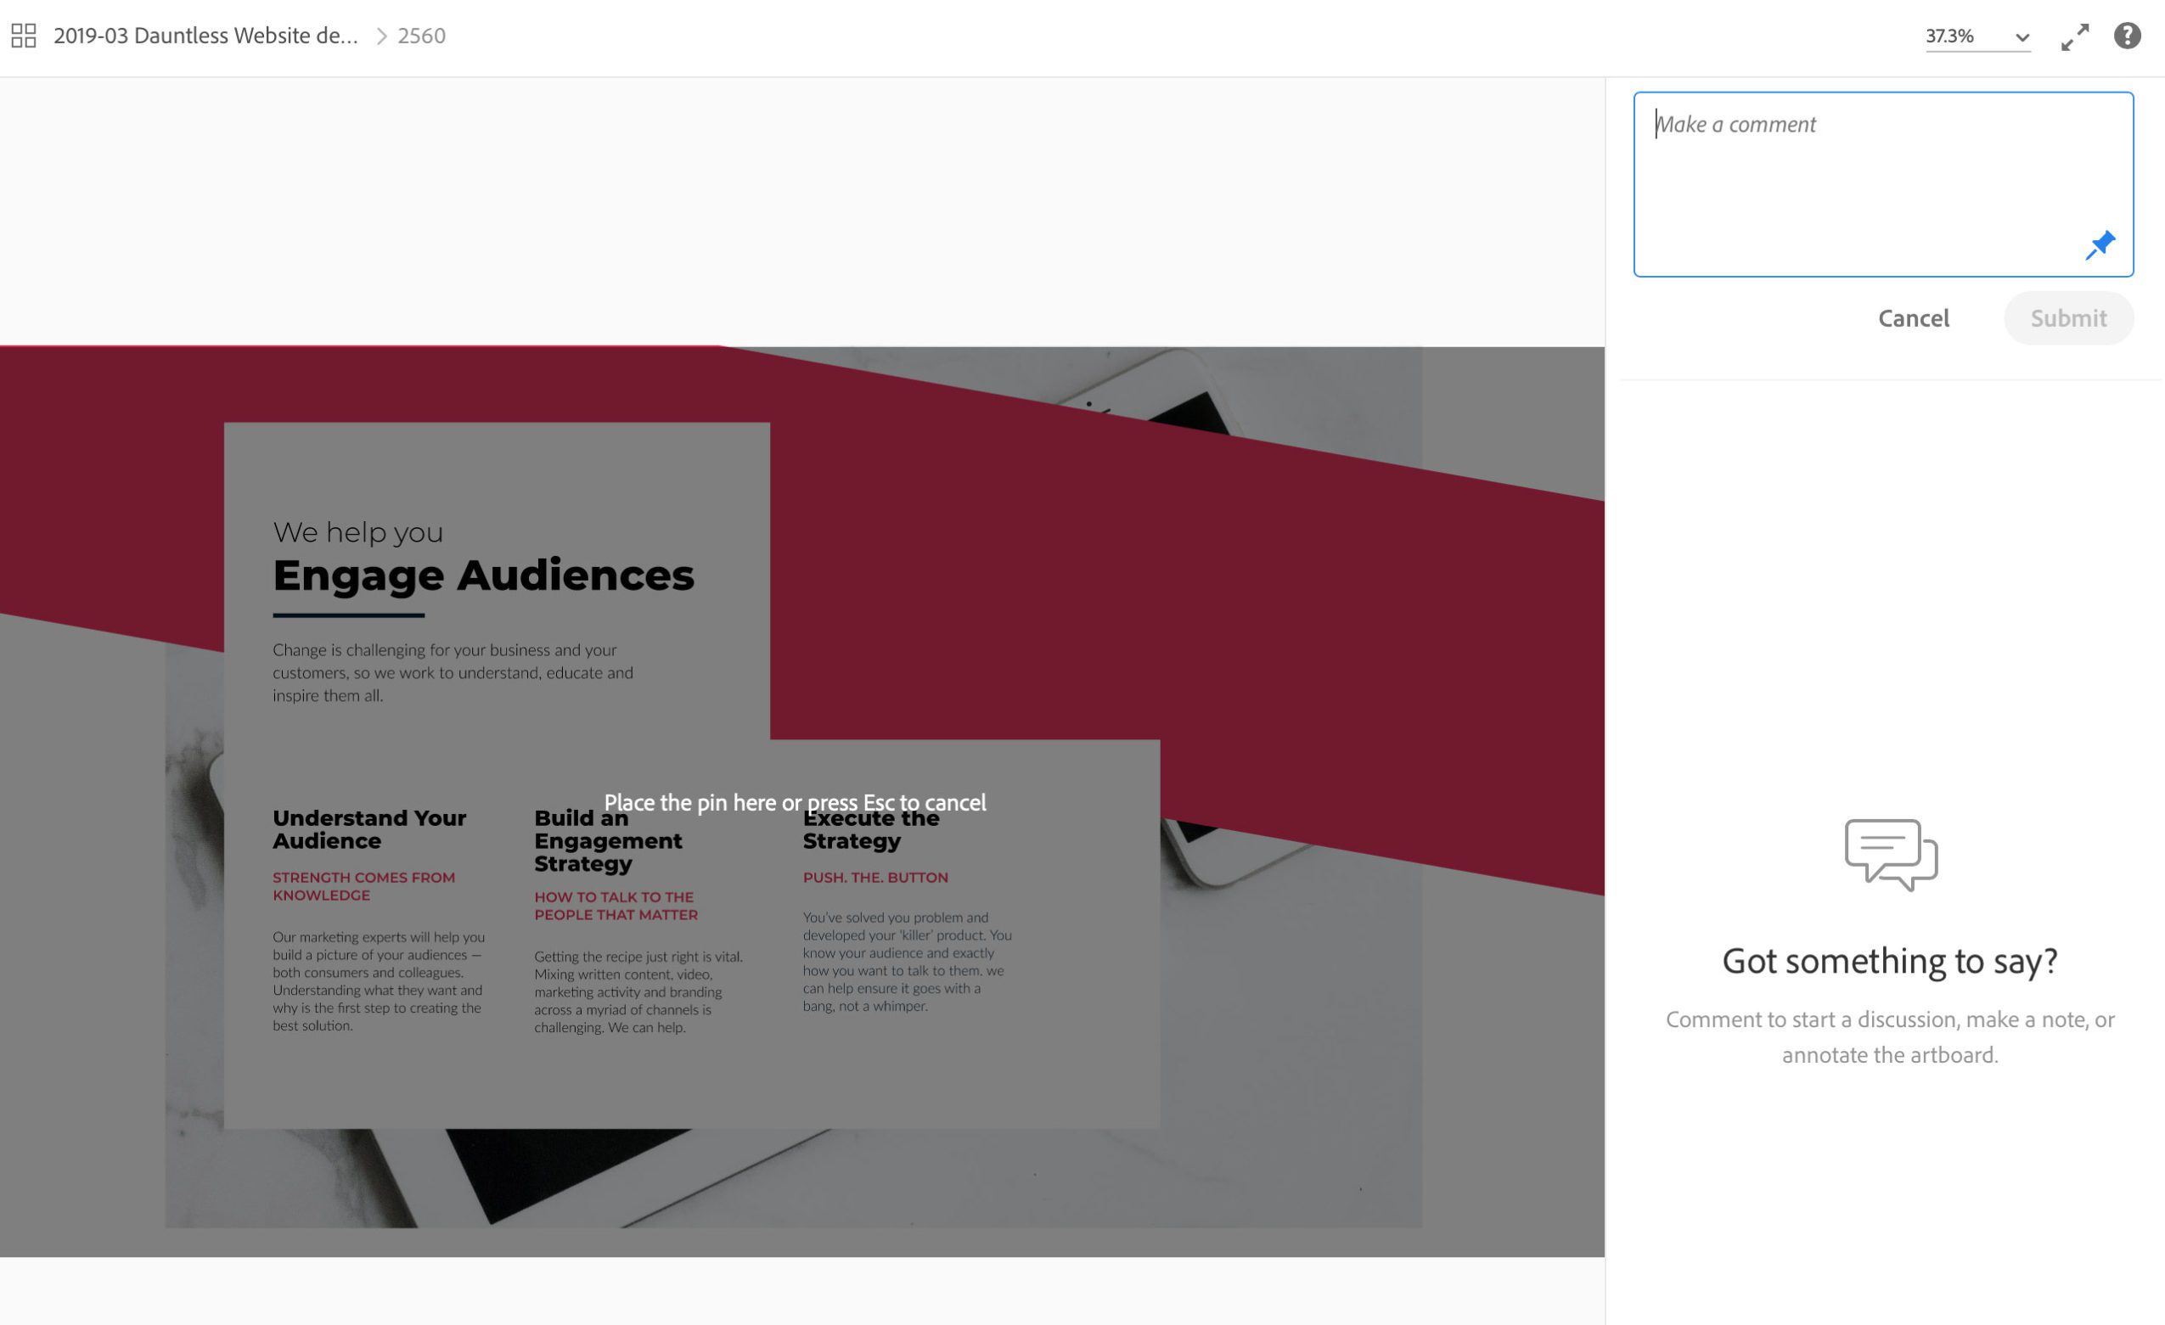Toggle fullscreen mode with the expand arrows icon
The image size is (2165, 1325).
(x=2074, y=36)
